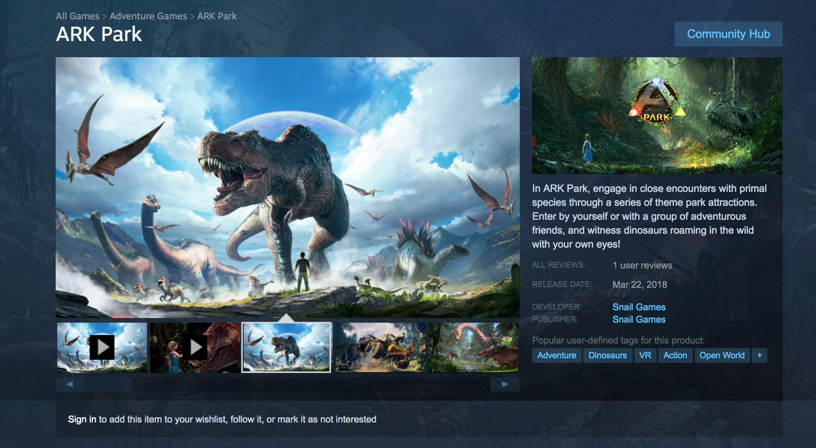Open the Community Hub page
The height and width of the screenshot is (448, 816).
pos(728,34)
